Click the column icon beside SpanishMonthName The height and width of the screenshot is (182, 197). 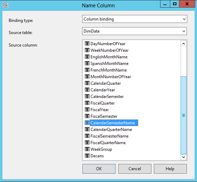(x=87, y=64)
